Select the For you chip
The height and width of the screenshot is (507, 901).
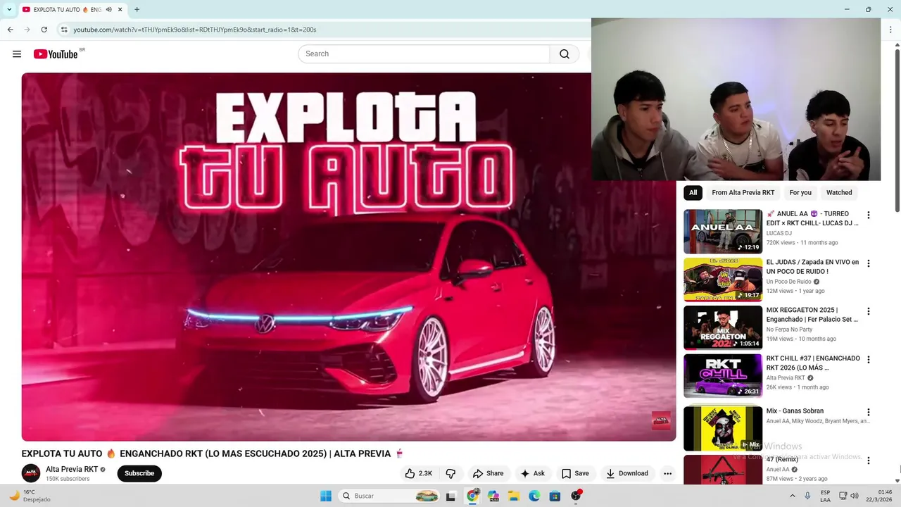800,193
